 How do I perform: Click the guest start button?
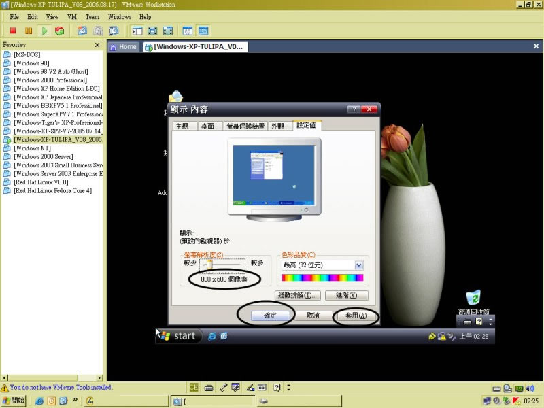(179, 336)
